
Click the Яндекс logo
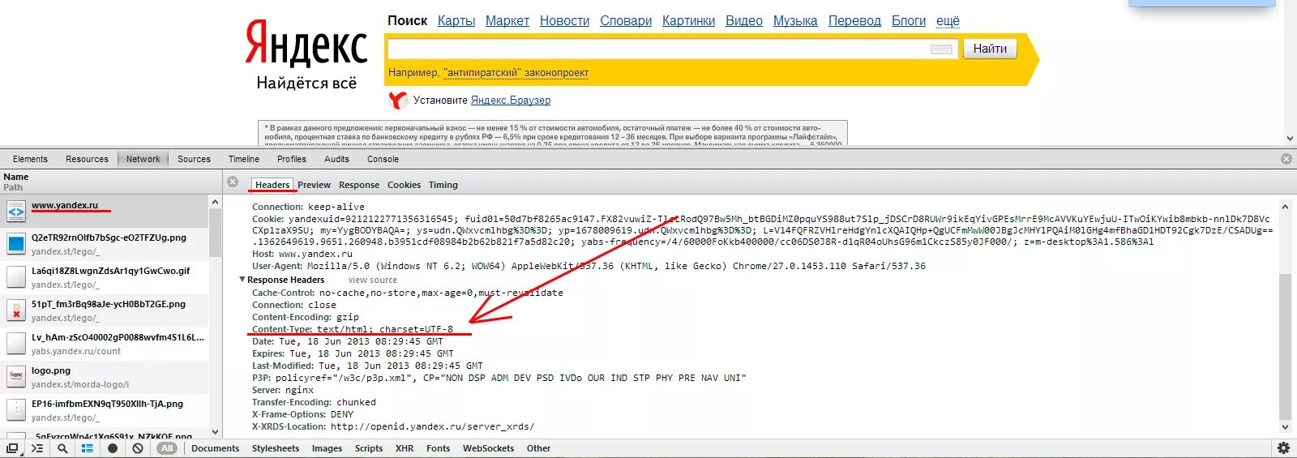tap(306, 43)
